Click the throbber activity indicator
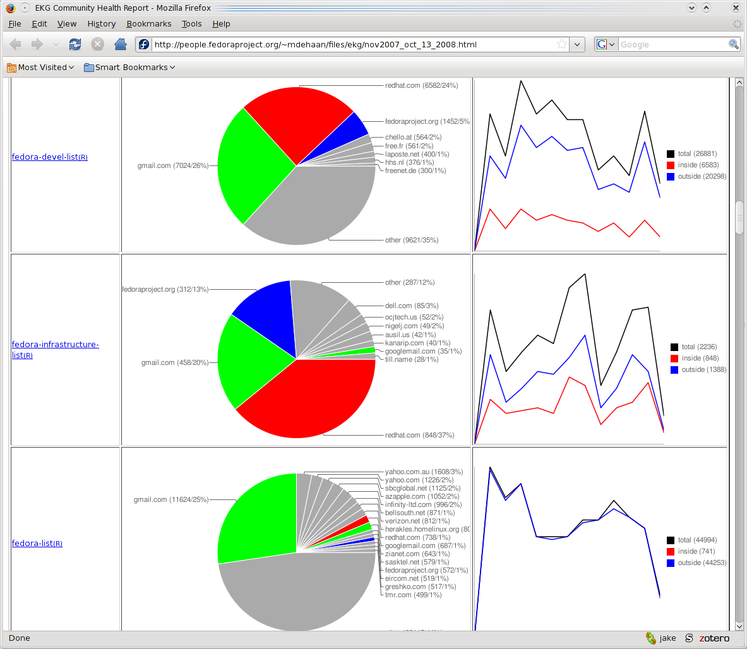Image resolution: width=747 pixels, height=649 pixels. 737,24
